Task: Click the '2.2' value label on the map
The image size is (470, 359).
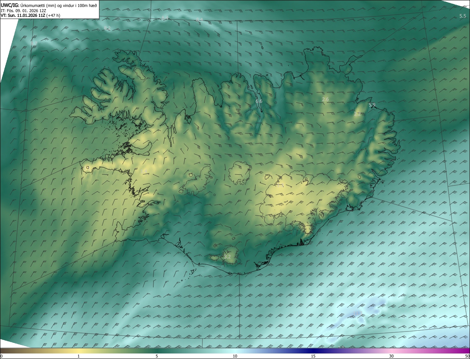Action: pos(357,114)
